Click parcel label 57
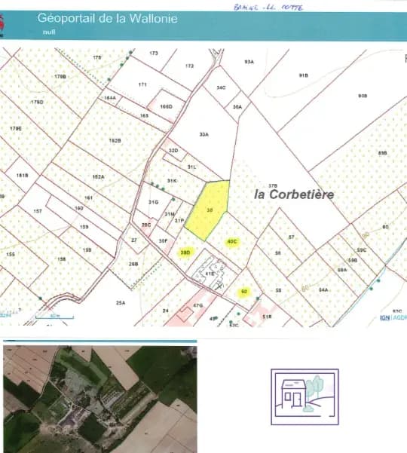Viewport: 407px width, 453px height. [x=292, y=237]
